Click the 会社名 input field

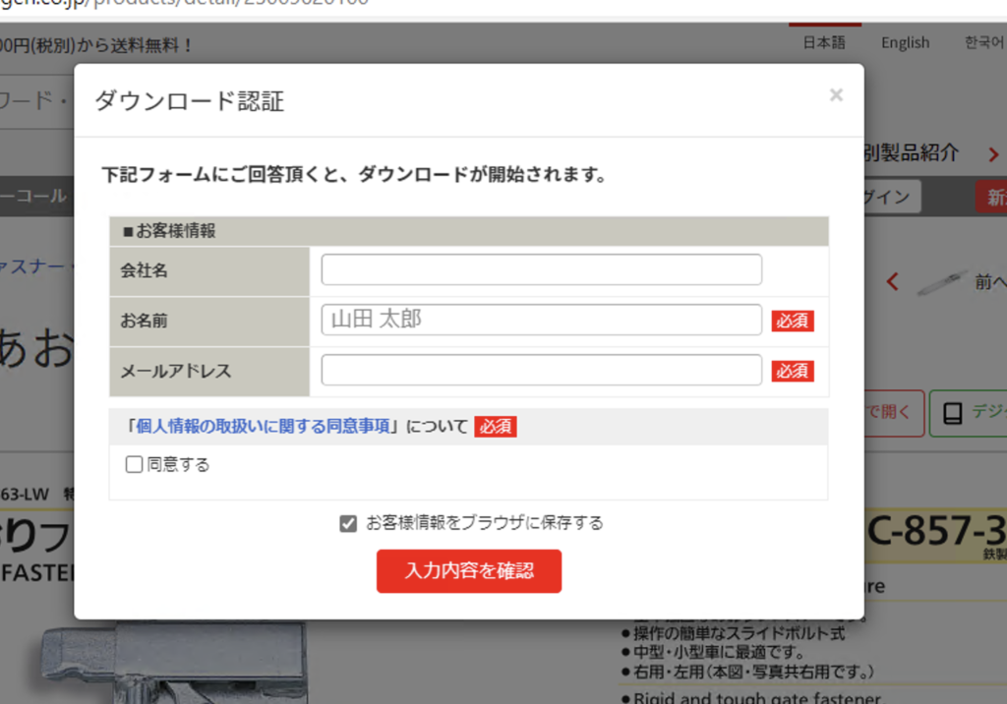(542, 269)
